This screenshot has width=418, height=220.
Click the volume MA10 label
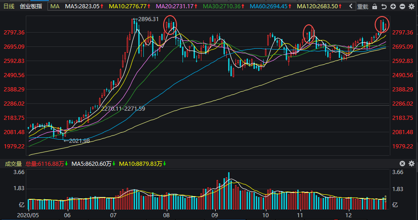click(x=142, y=164)
